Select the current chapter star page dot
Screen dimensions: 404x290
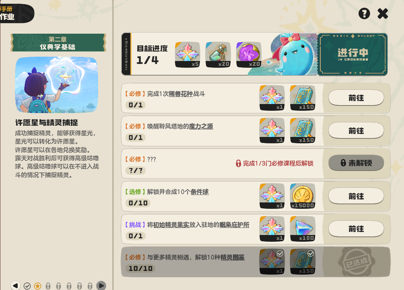pos(37,286)
